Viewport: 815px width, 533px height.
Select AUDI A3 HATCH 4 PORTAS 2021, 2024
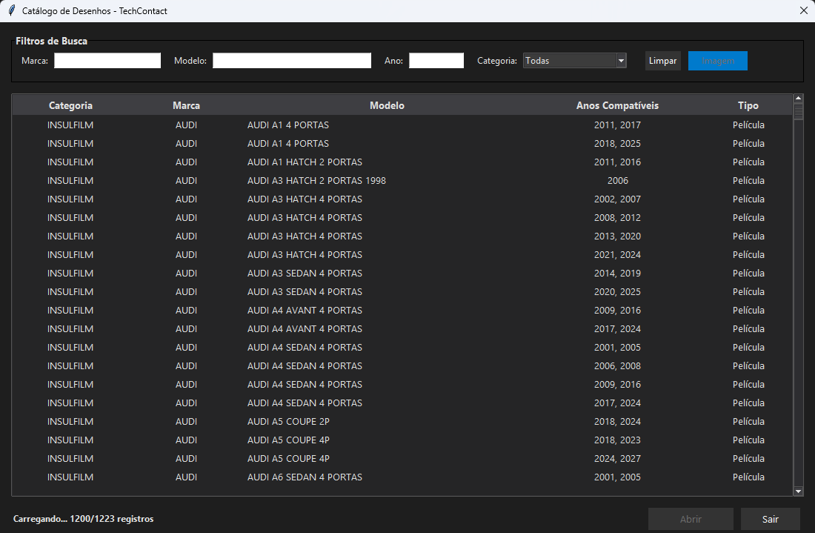402,255
